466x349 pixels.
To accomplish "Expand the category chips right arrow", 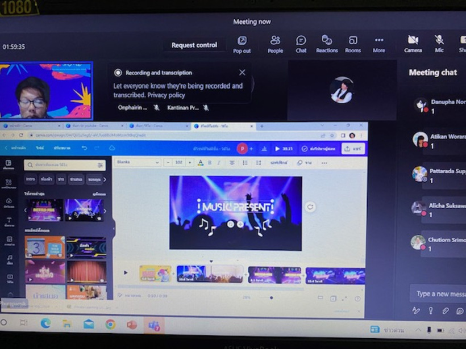I will coord(105,179).
